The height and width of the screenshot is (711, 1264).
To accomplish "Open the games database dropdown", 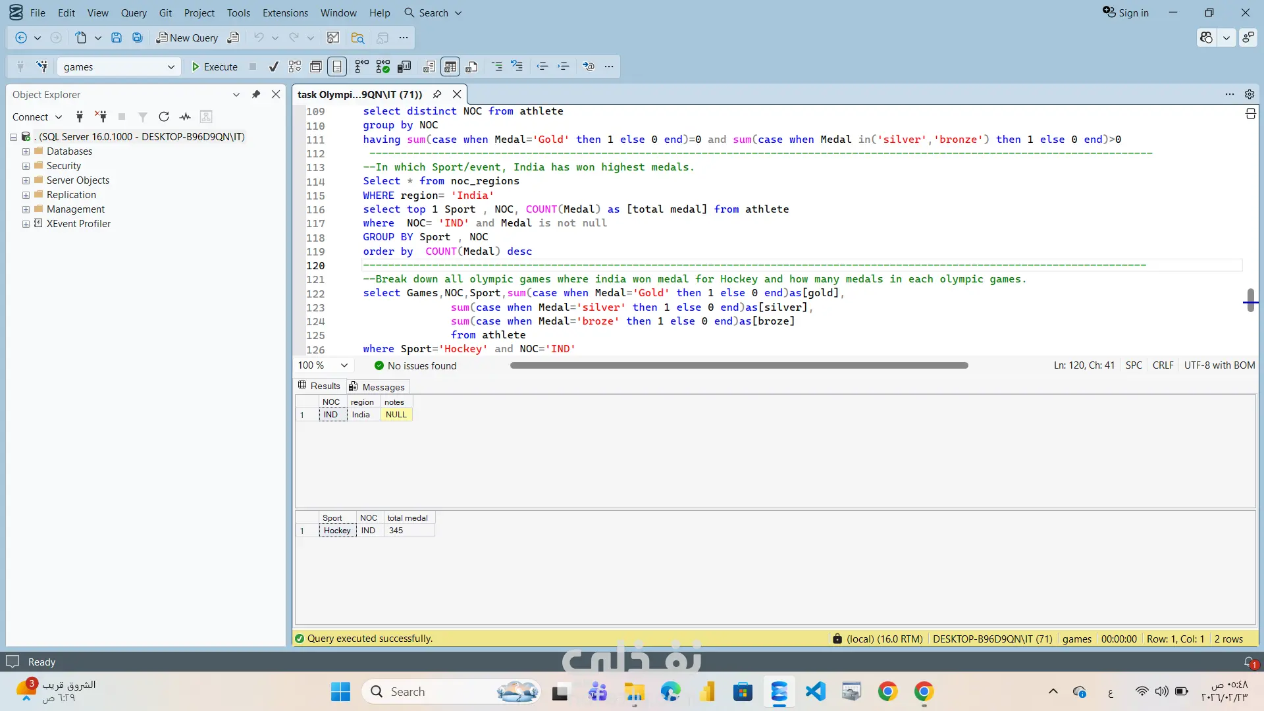I will 171,66.
